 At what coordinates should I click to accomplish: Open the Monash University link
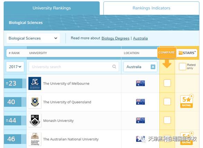(59, 121)
